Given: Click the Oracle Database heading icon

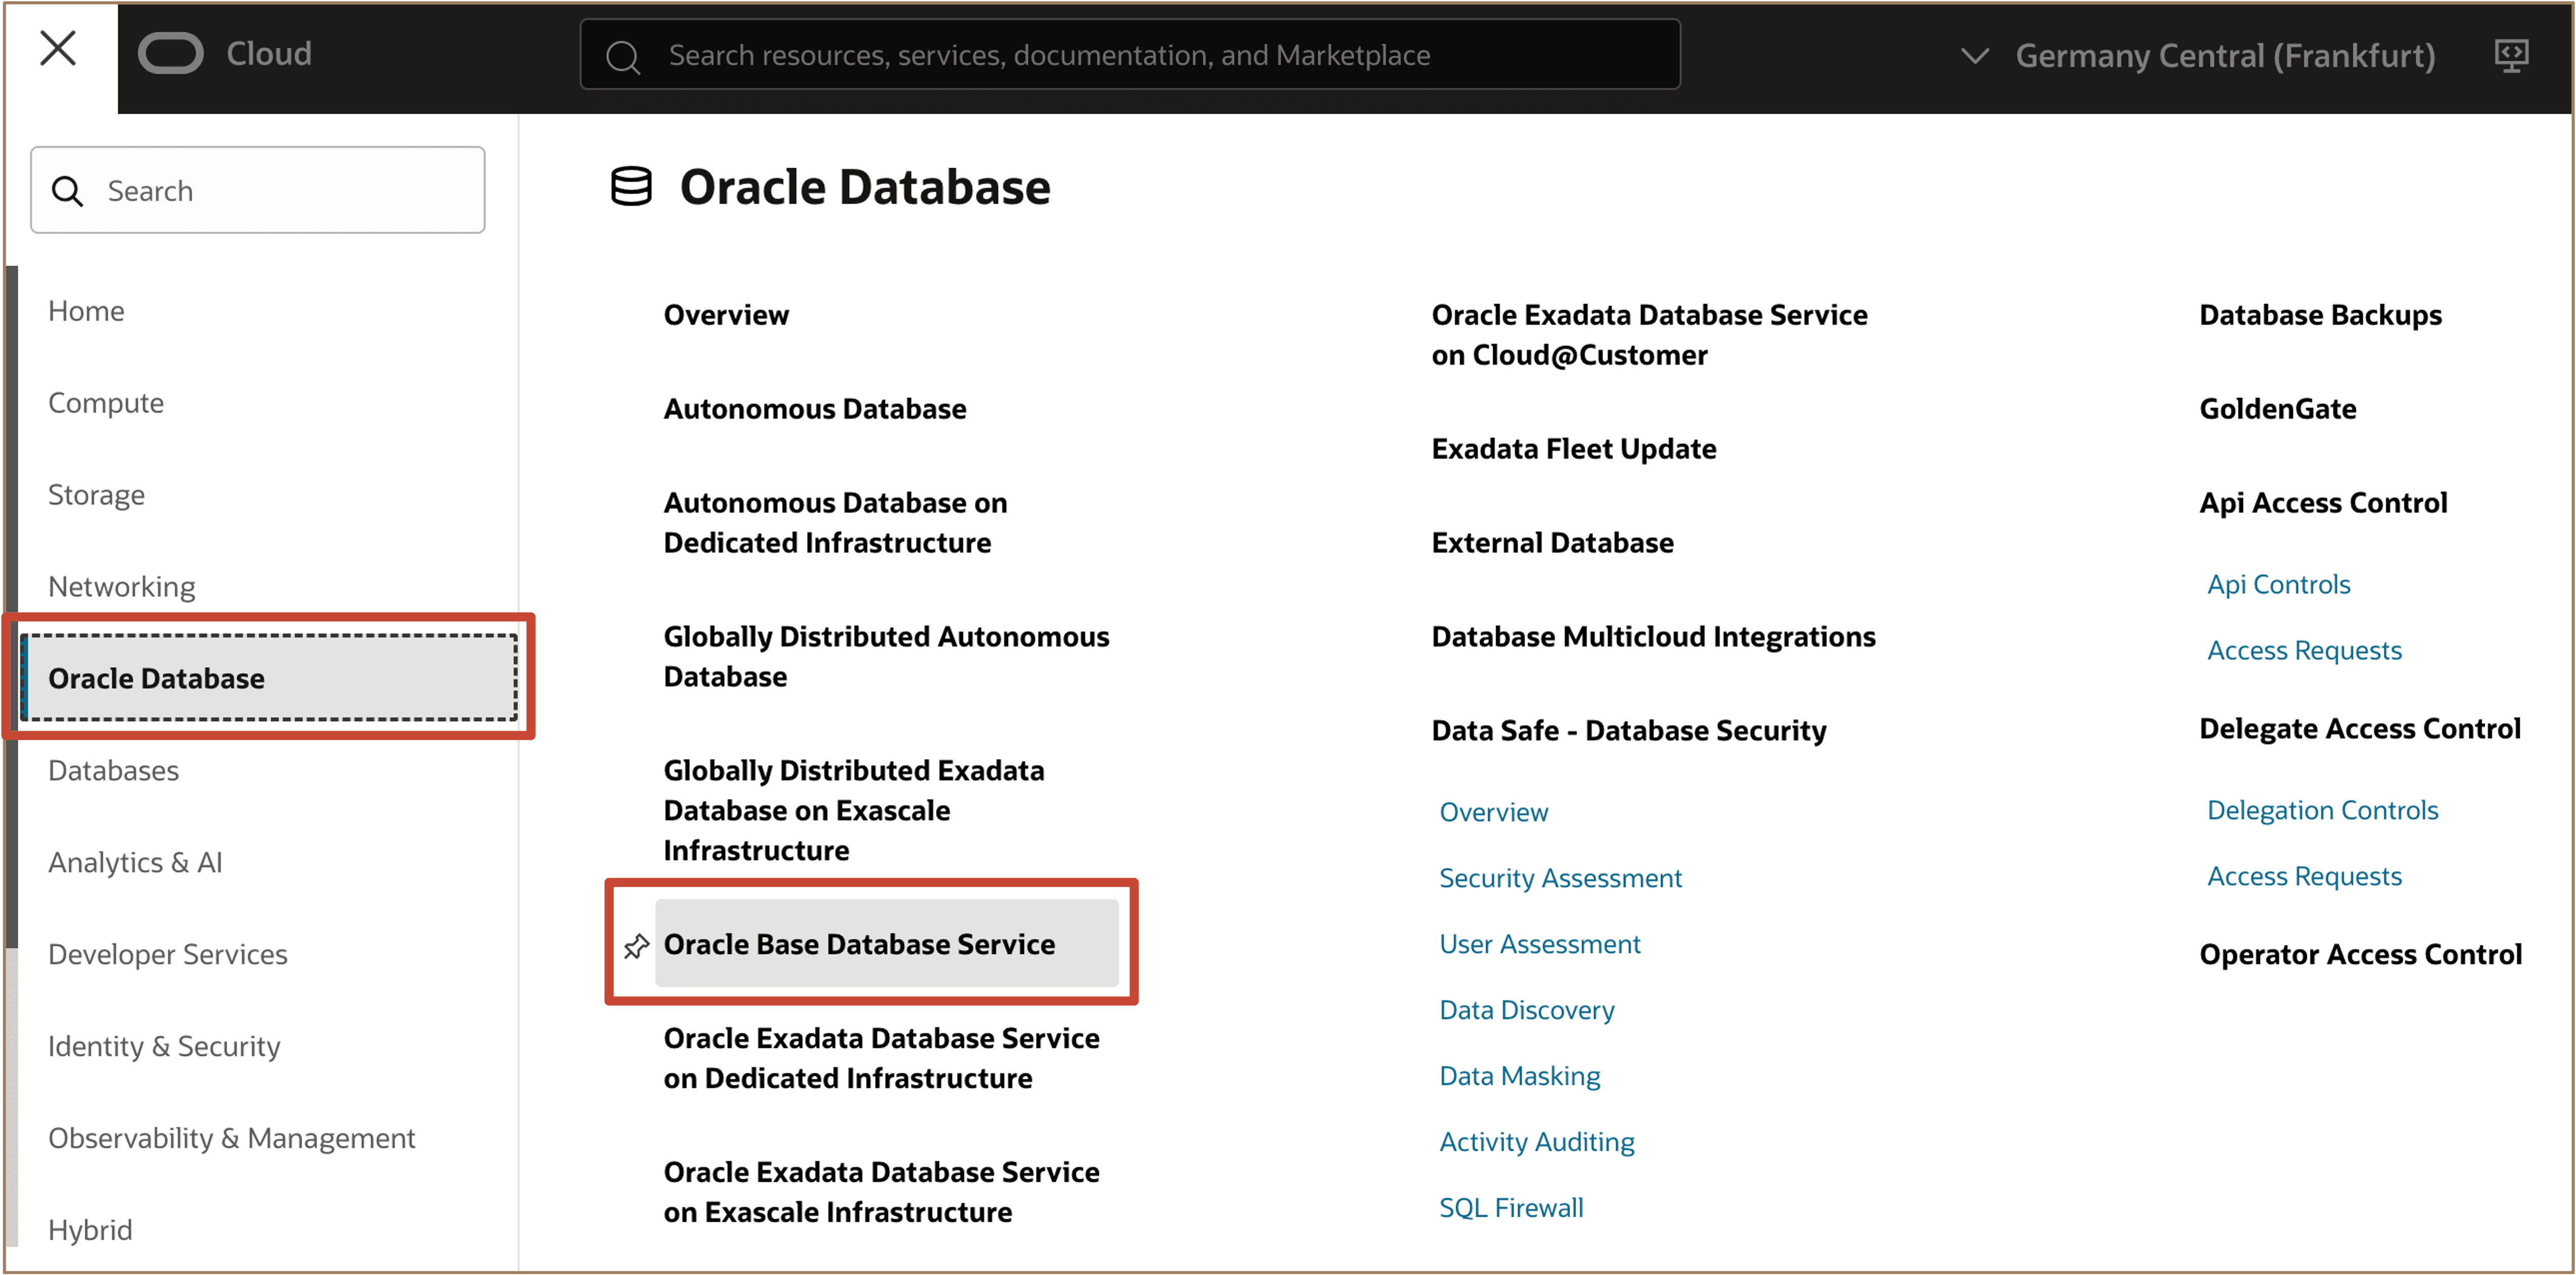Looking at the screenshot, I should click(631, 187).
